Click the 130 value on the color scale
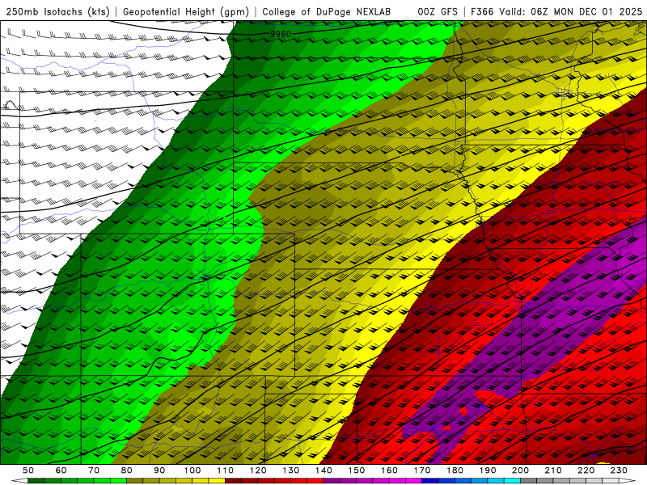 [291, 470]
